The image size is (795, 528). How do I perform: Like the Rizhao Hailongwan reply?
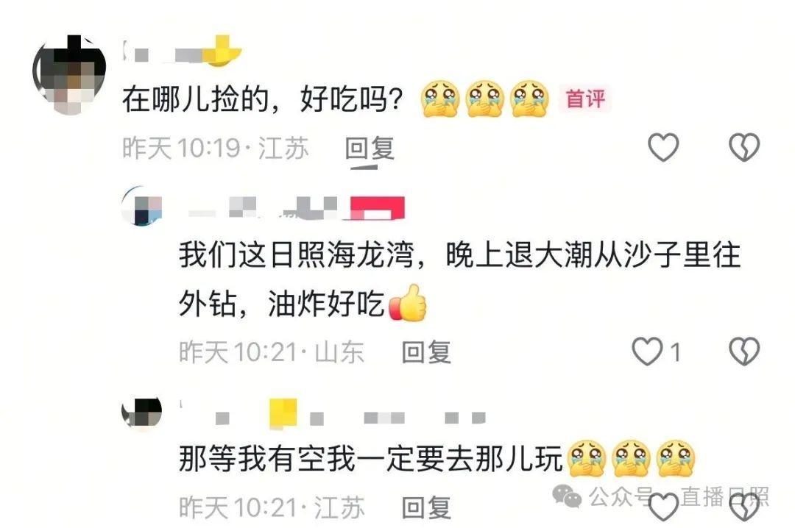click(x=647, y=352)
